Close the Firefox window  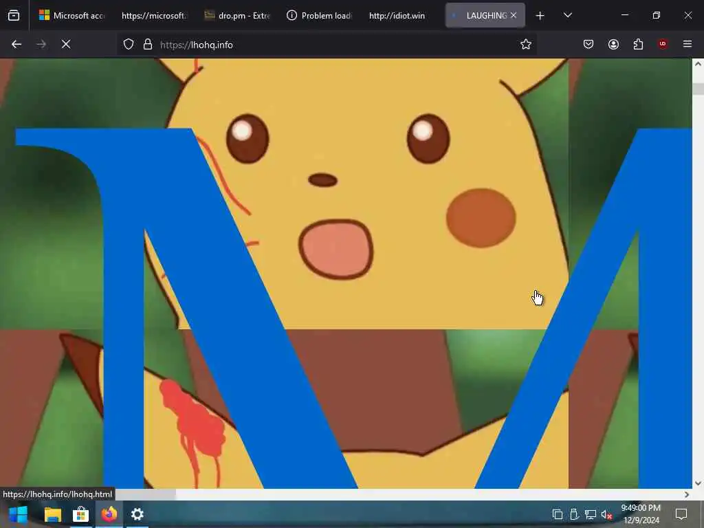pyautogui.click(x=687, y=15)
